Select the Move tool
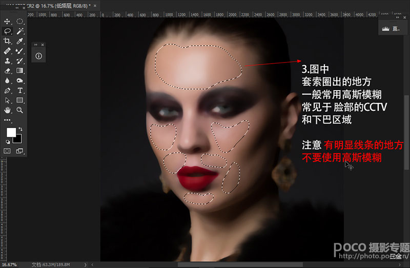Screen dimensions: 410x268 coord(7,21)
